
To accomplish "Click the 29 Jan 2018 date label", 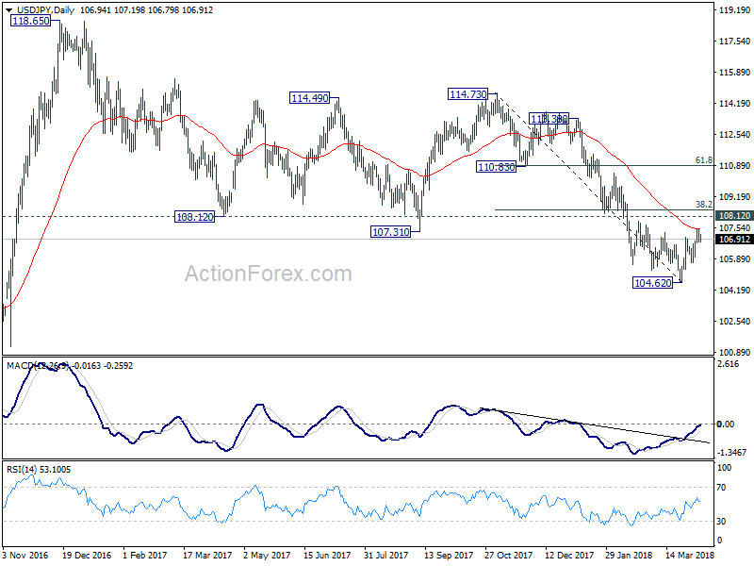I will [629, 555].
